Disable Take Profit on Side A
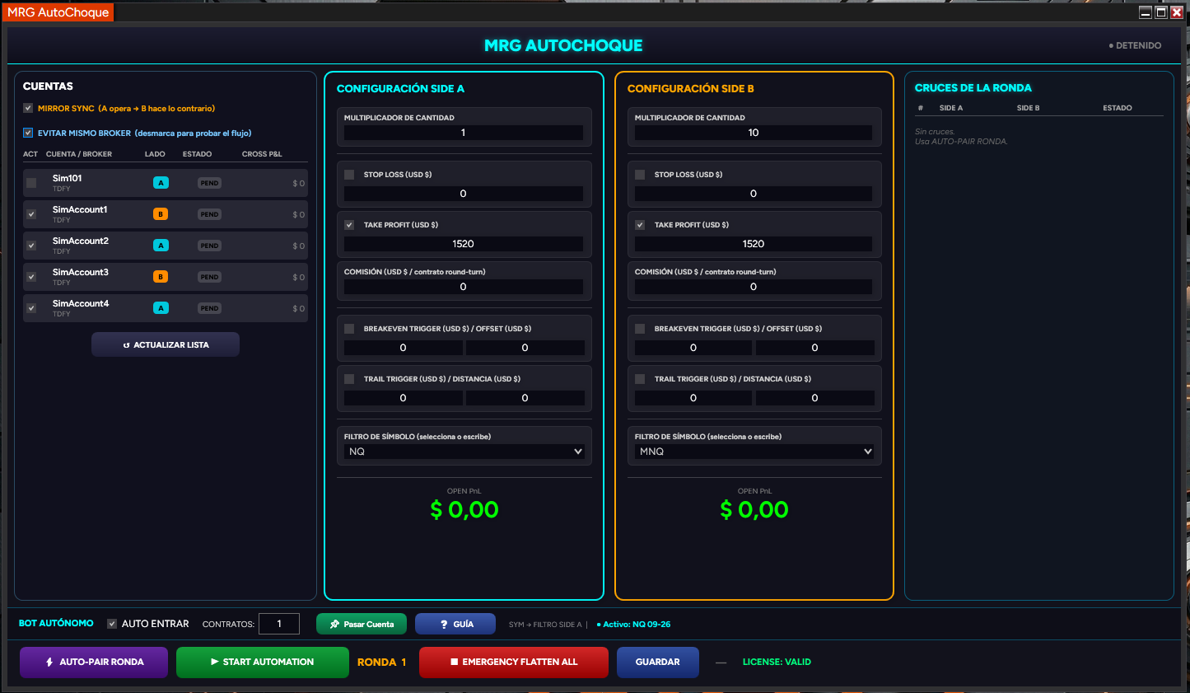Screen dimensions: 1190x693 [349, 225]
